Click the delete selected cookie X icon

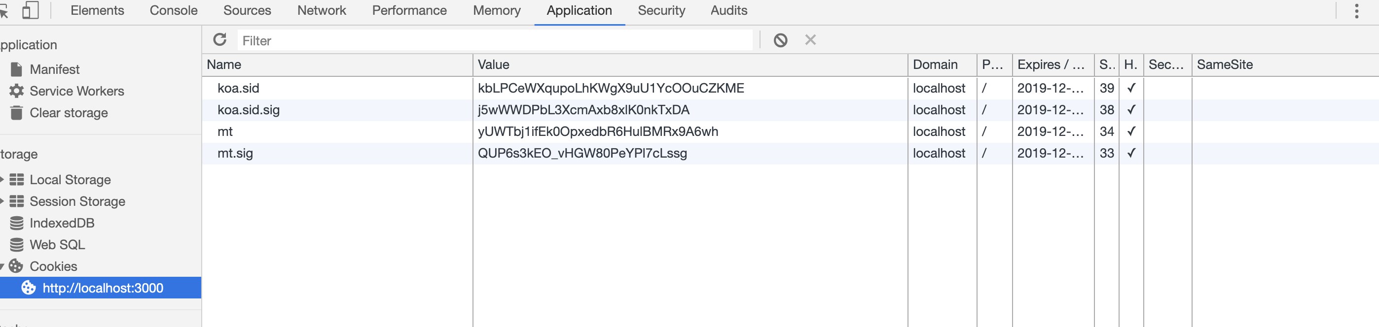point(810,40)
